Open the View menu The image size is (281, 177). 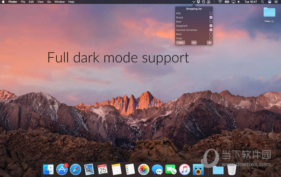click(40, 2)
